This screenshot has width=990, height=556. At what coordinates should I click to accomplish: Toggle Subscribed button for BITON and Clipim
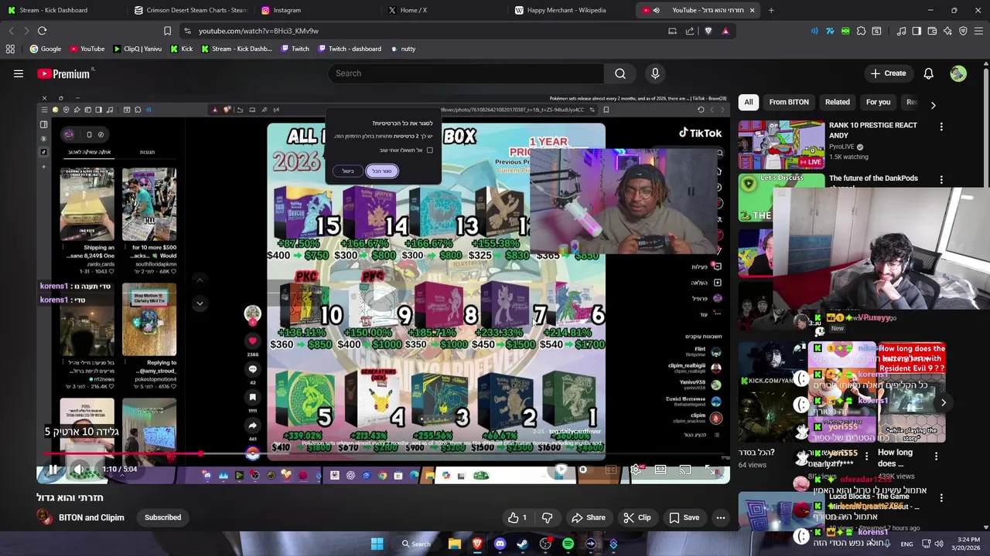(162, 517)
